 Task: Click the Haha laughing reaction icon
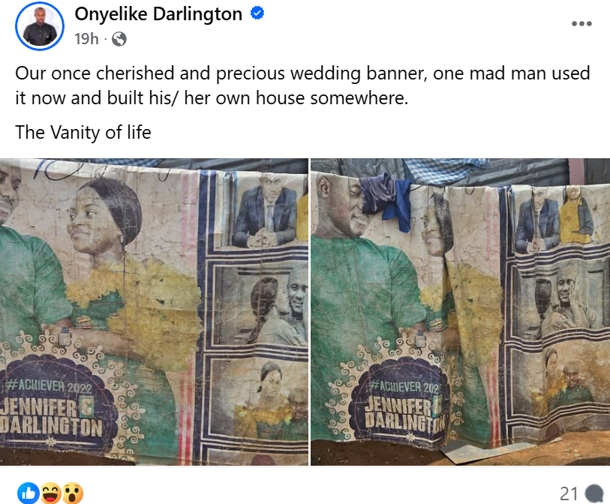click(51, 493)
